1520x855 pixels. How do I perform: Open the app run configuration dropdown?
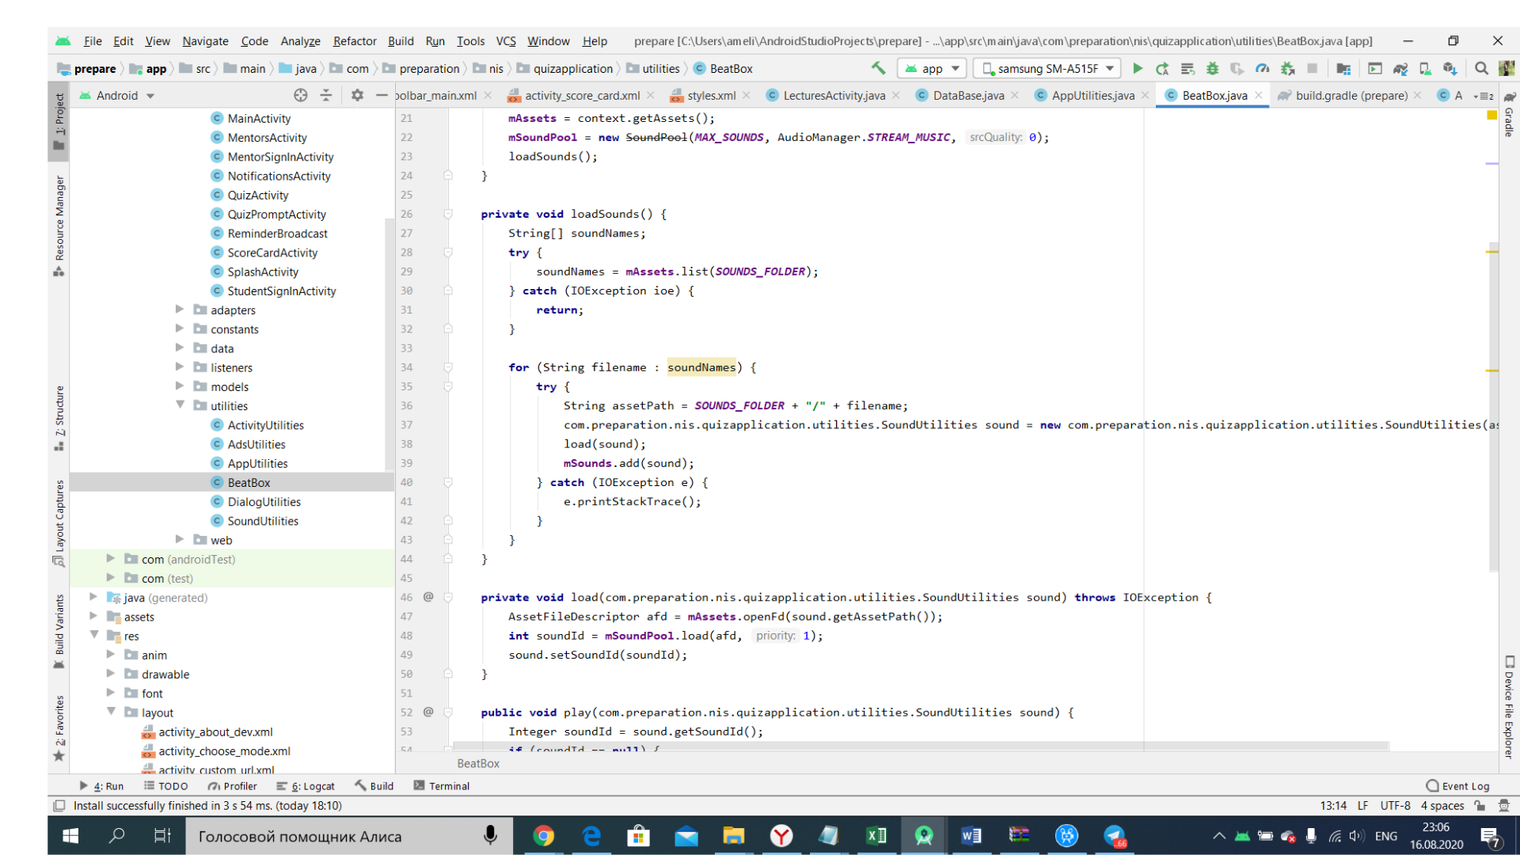933,68
